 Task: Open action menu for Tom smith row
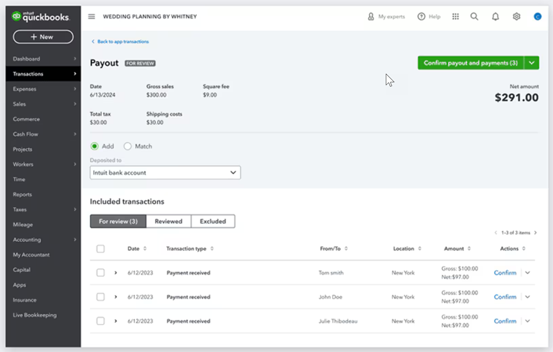tap(527, 273)
